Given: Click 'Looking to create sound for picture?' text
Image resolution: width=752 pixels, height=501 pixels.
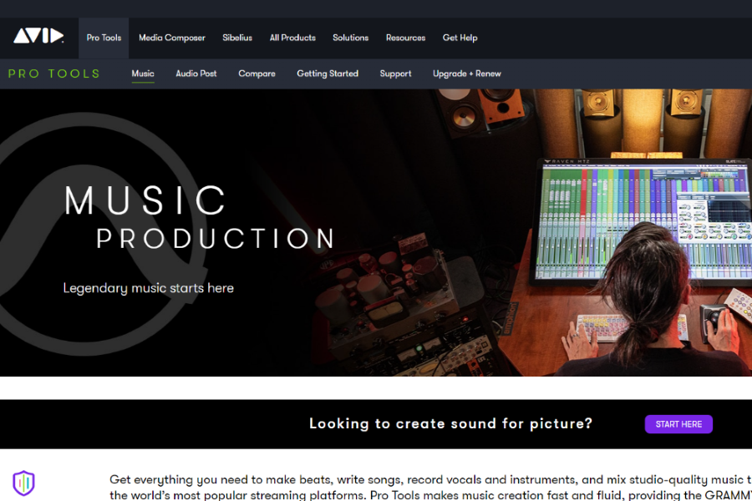Looking at the screenshot, I should point(451,424).
